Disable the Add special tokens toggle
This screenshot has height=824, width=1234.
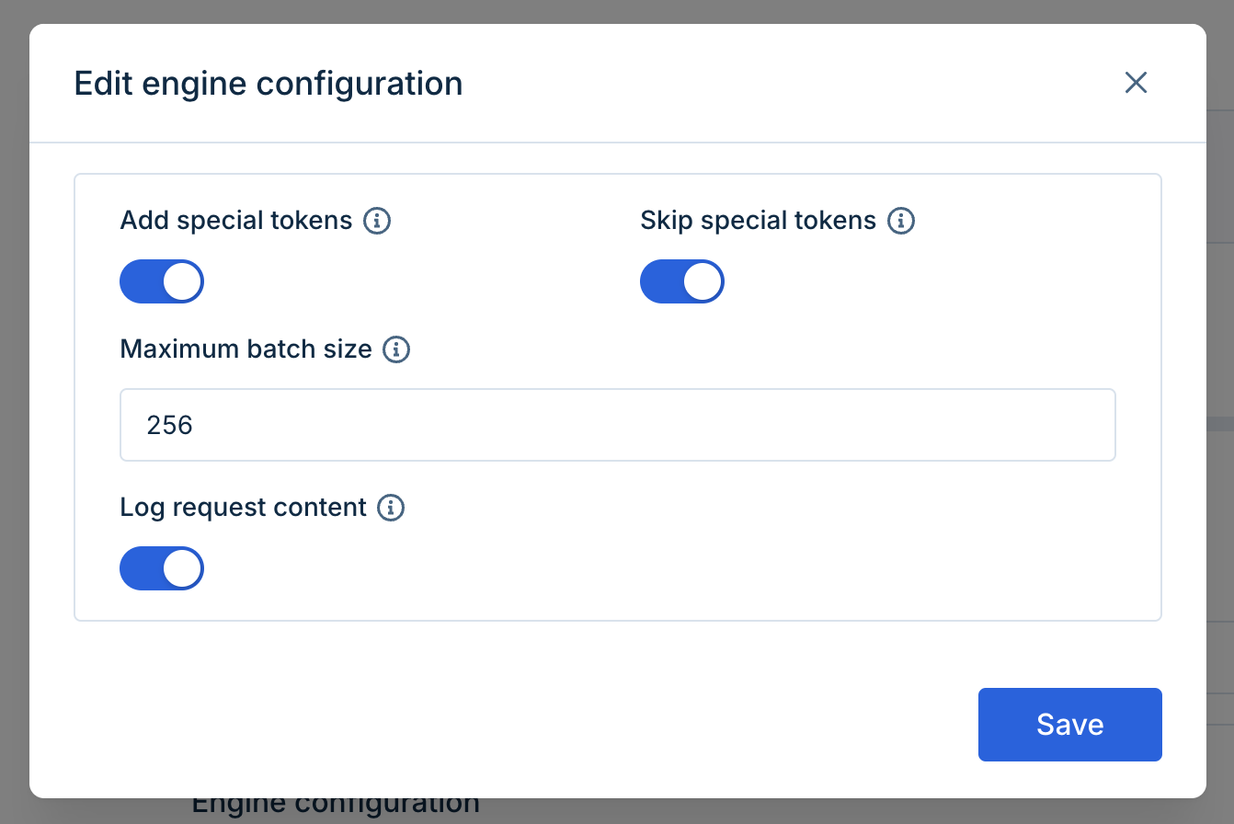click(x=162, y=281)
